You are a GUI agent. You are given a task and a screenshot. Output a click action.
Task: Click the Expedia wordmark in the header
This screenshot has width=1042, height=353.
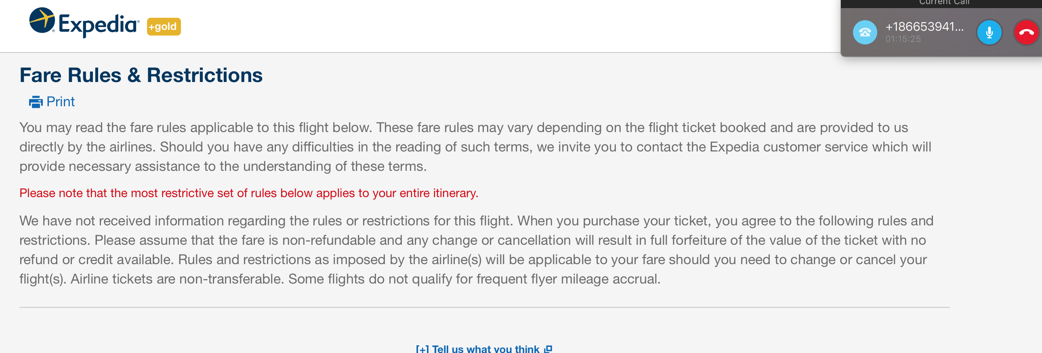pos(97,24)
